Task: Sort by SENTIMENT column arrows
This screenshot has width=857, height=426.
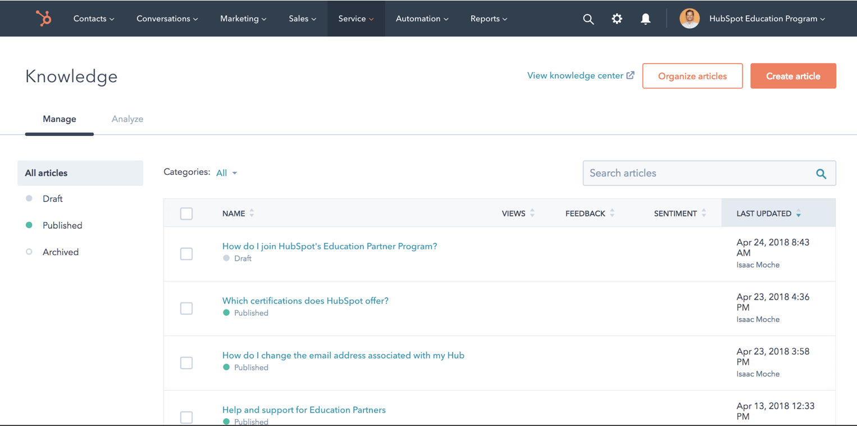Action: point(704,213)
